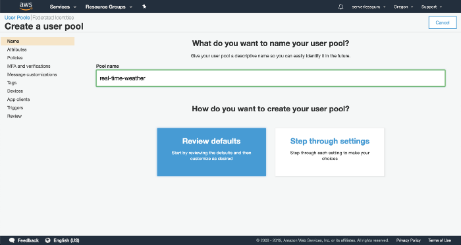Focus the Pool name input field
The width and height of the screenshot is (461, 245).
click(x=271, y=78)
